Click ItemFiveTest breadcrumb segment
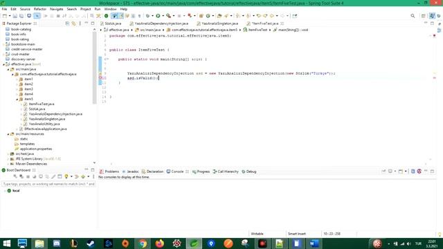443x249 pixels. 255,30
